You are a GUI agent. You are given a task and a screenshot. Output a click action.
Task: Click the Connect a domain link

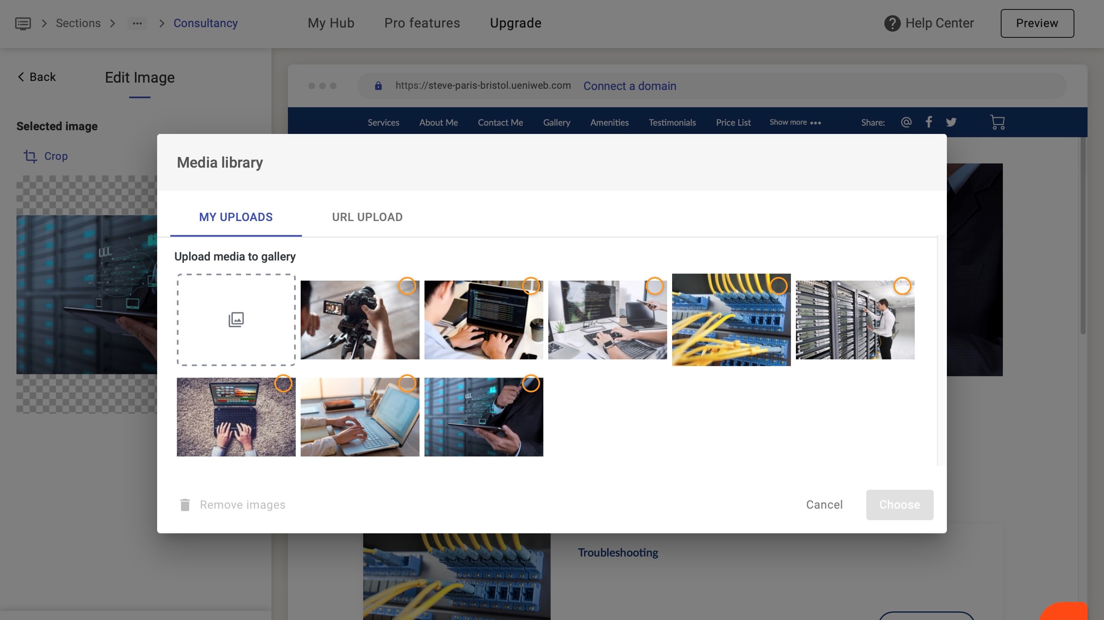[629, 86]
